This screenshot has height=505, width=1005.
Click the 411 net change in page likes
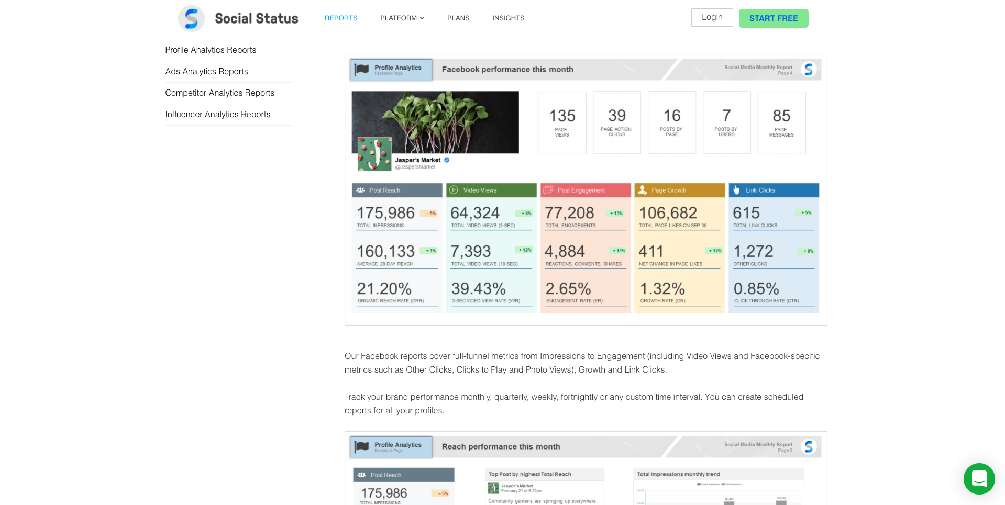pos(651,252)
